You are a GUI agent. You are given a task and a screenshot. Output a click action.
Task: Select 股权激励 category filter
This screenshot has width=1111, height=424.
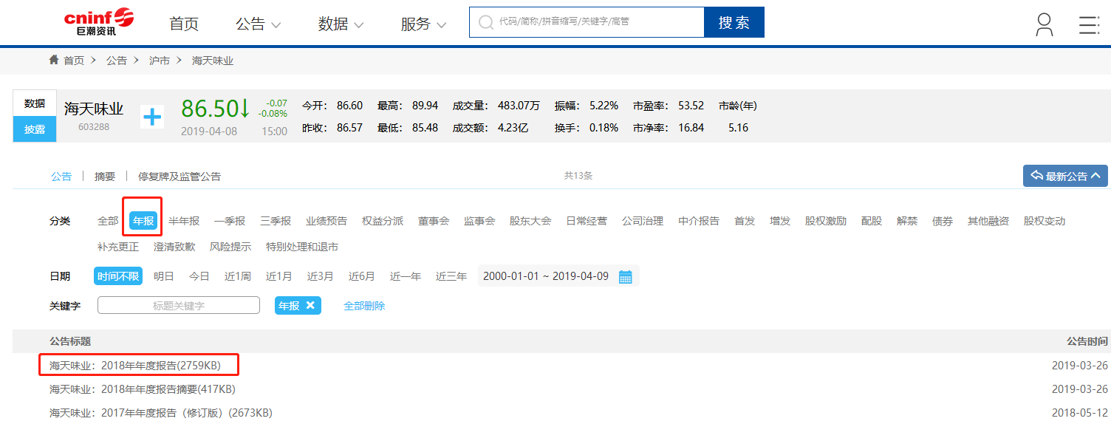point(826,221)
